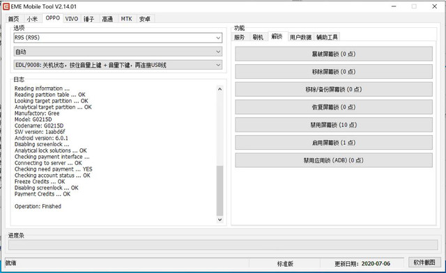The image size is (446, 273).
Task: Close the EME Mobile Tool window
Action: click(434, 6)
